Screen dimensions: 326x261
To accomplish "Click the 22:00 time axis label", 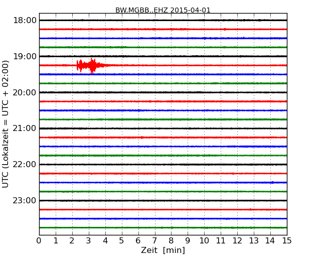I will click(x=25, y=165).
